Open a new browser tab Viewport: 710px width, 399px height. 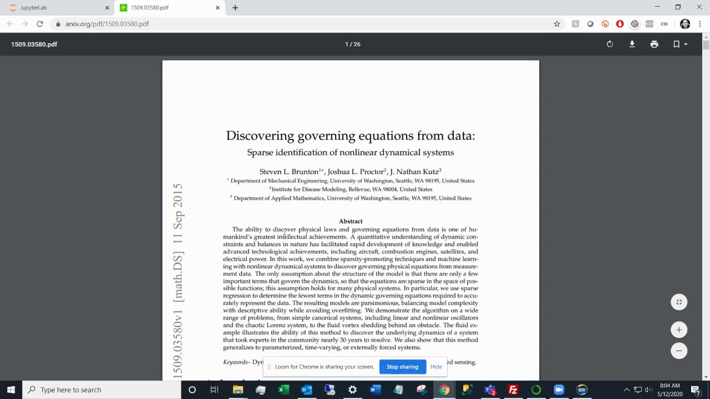click(235, 8)
